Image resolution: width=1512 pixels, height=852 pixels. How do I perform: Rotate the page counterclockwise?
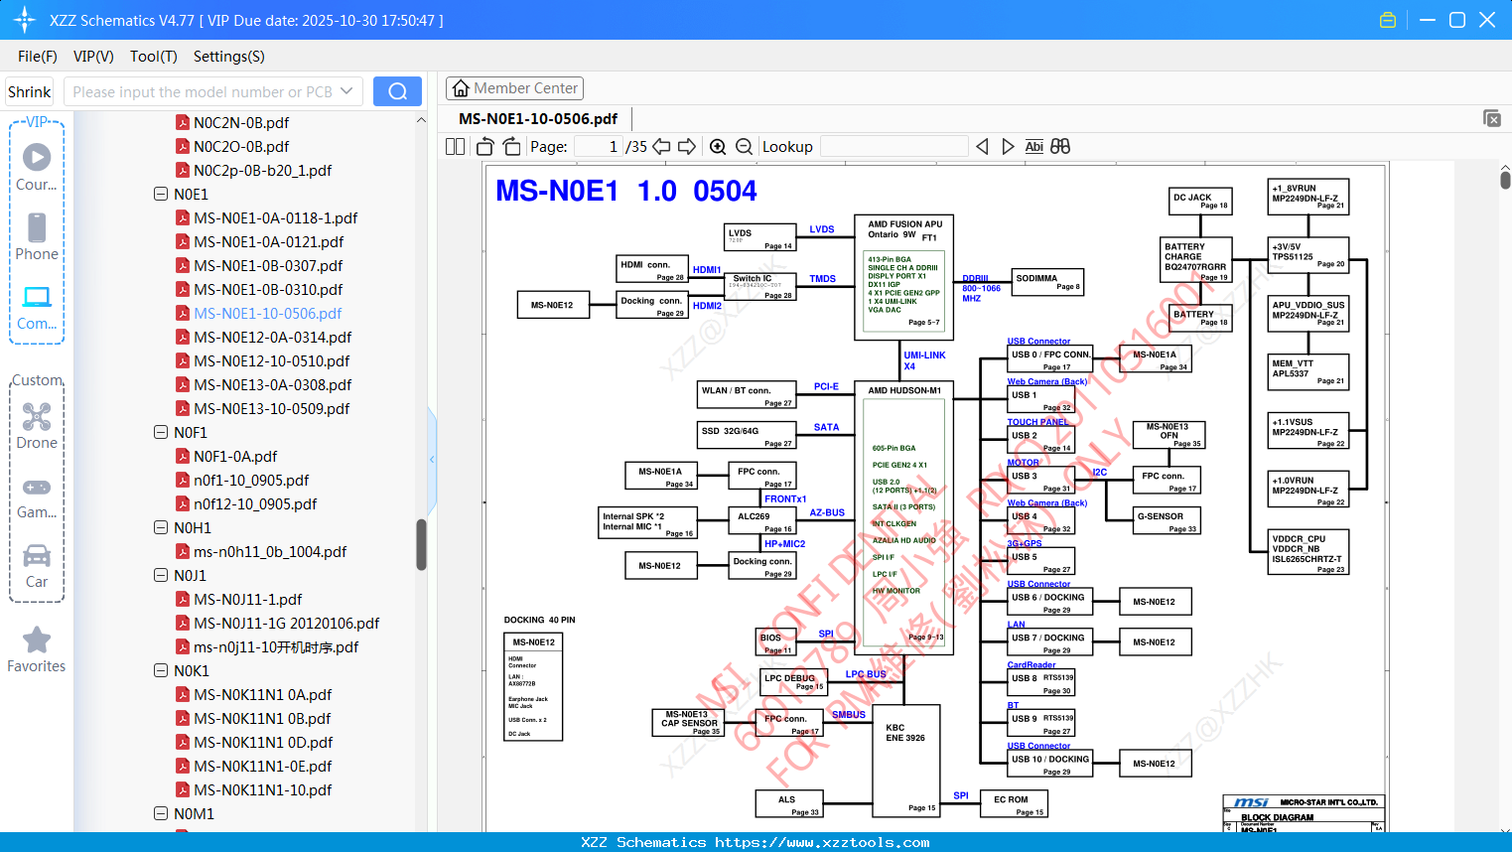(485, 146)
